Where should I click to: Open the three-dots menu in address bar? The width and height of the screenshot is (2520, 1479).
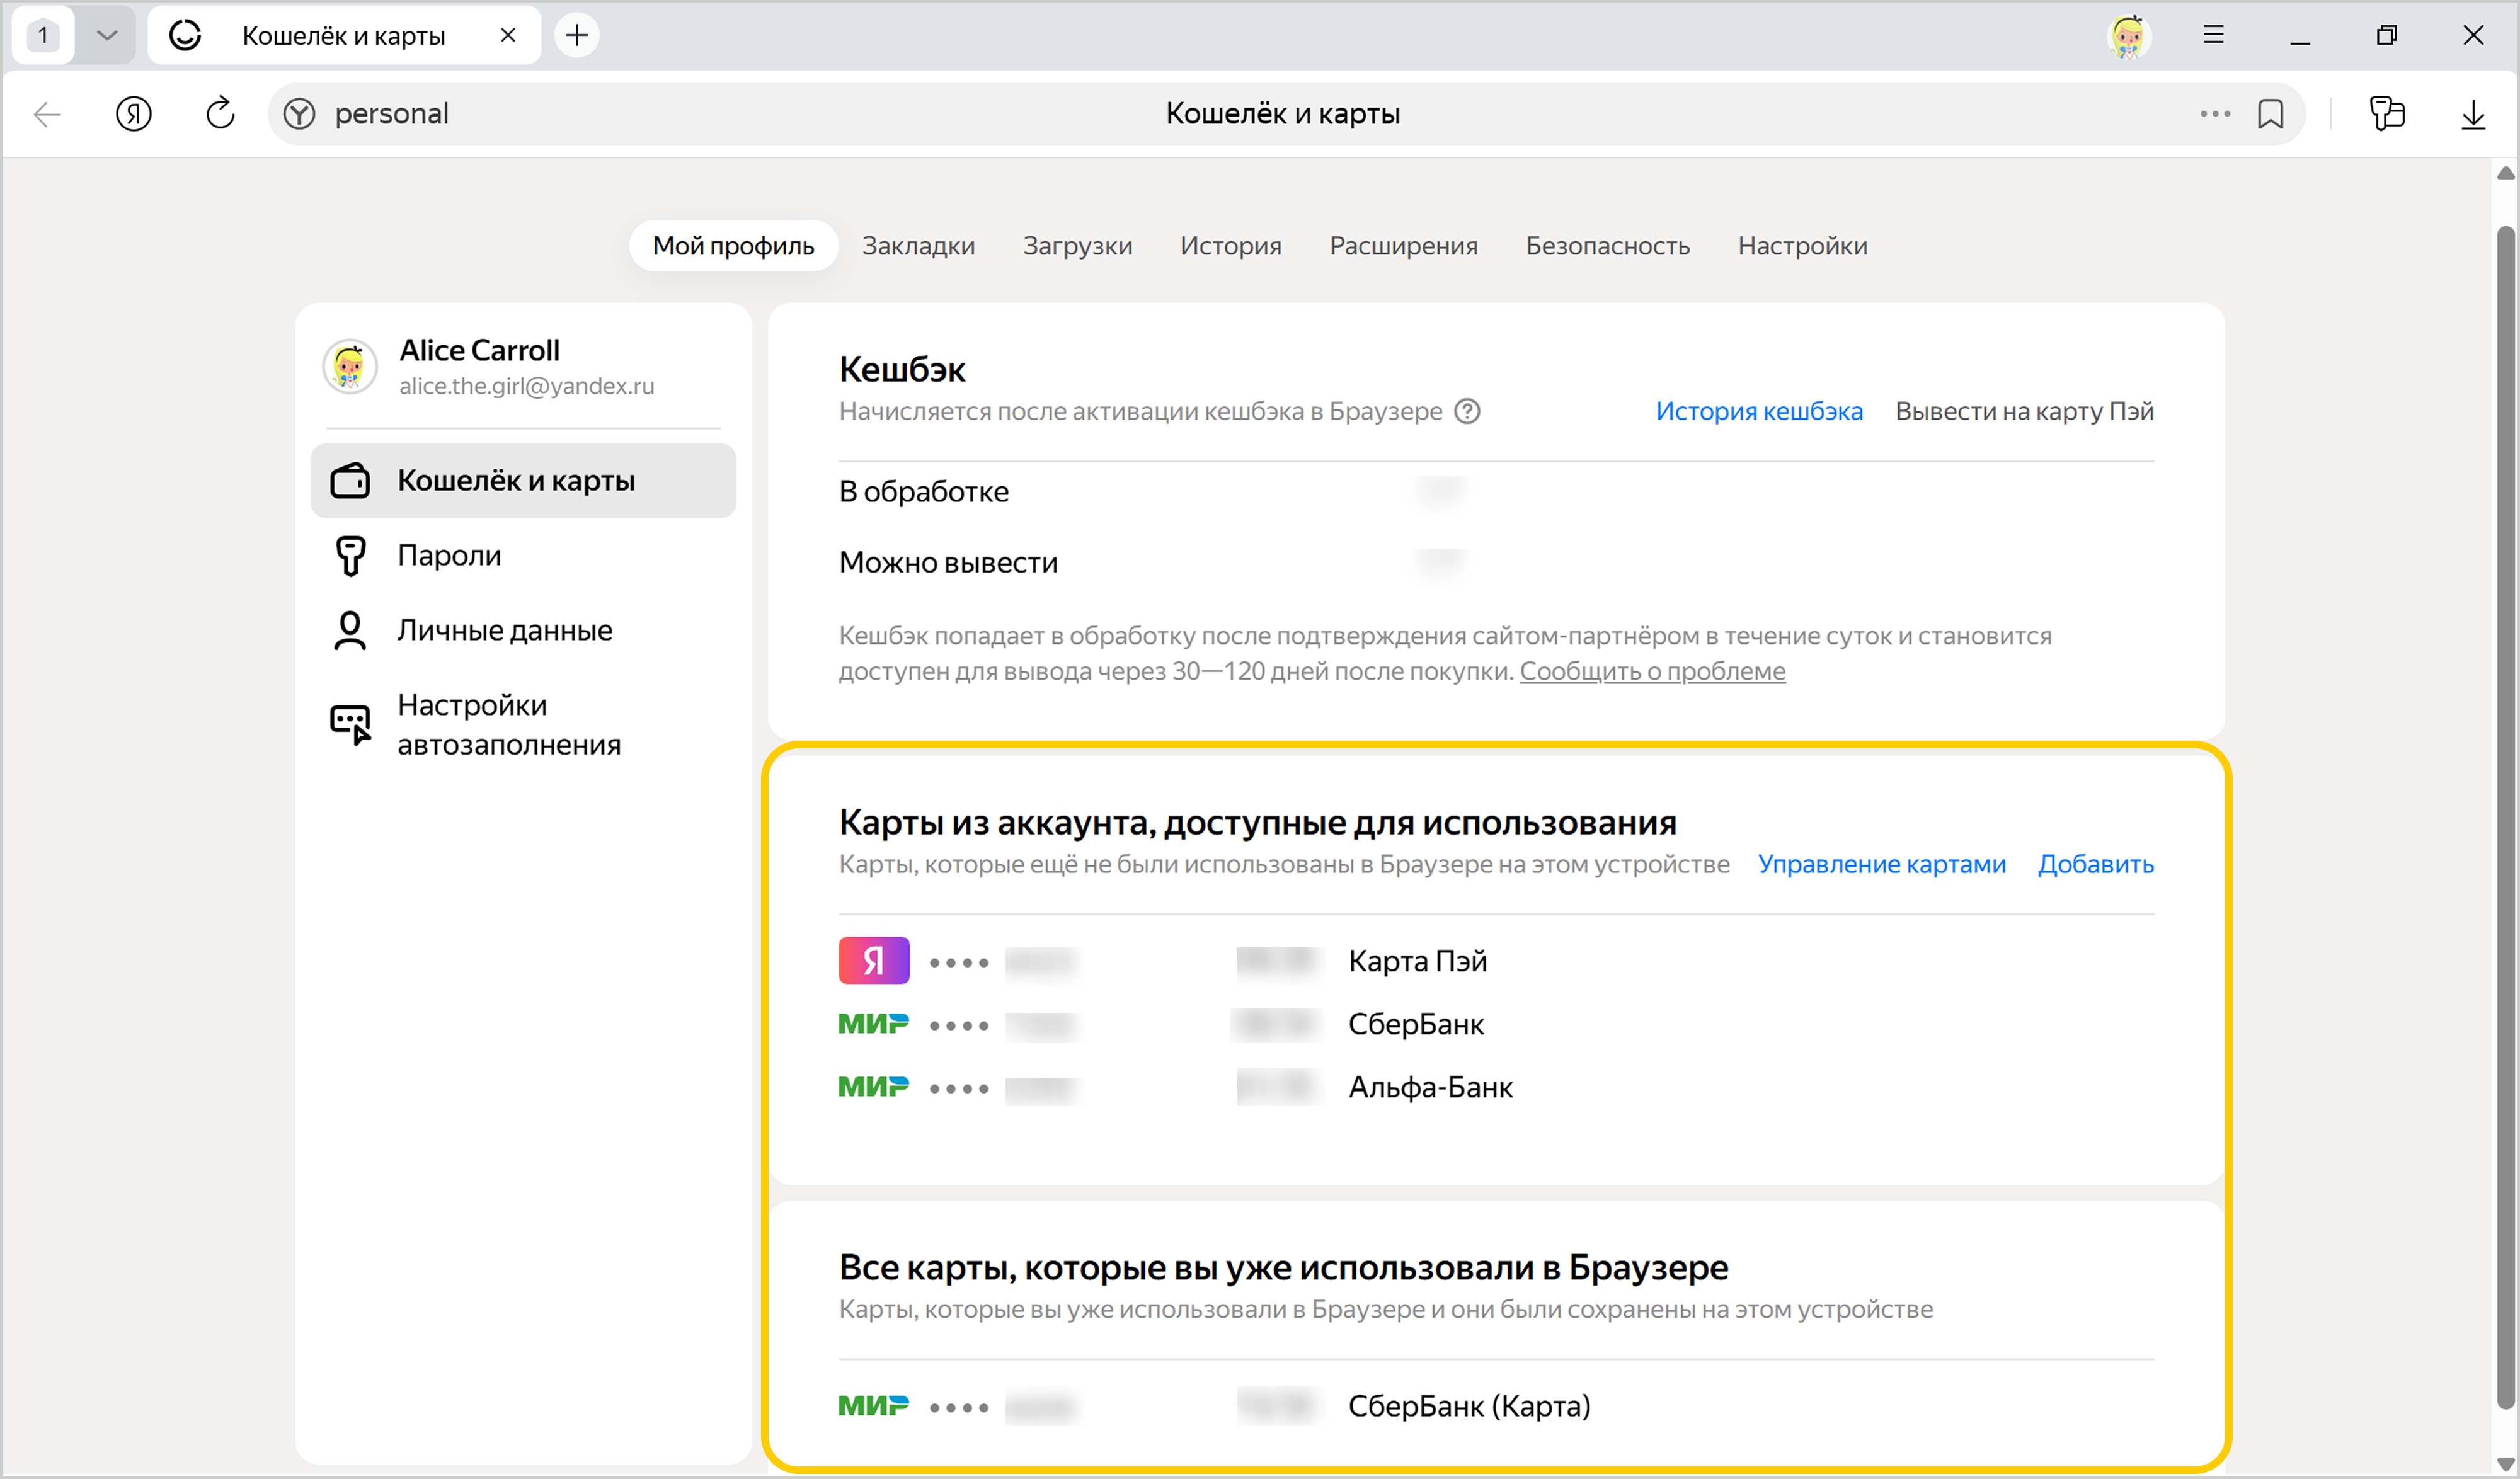2214,114
